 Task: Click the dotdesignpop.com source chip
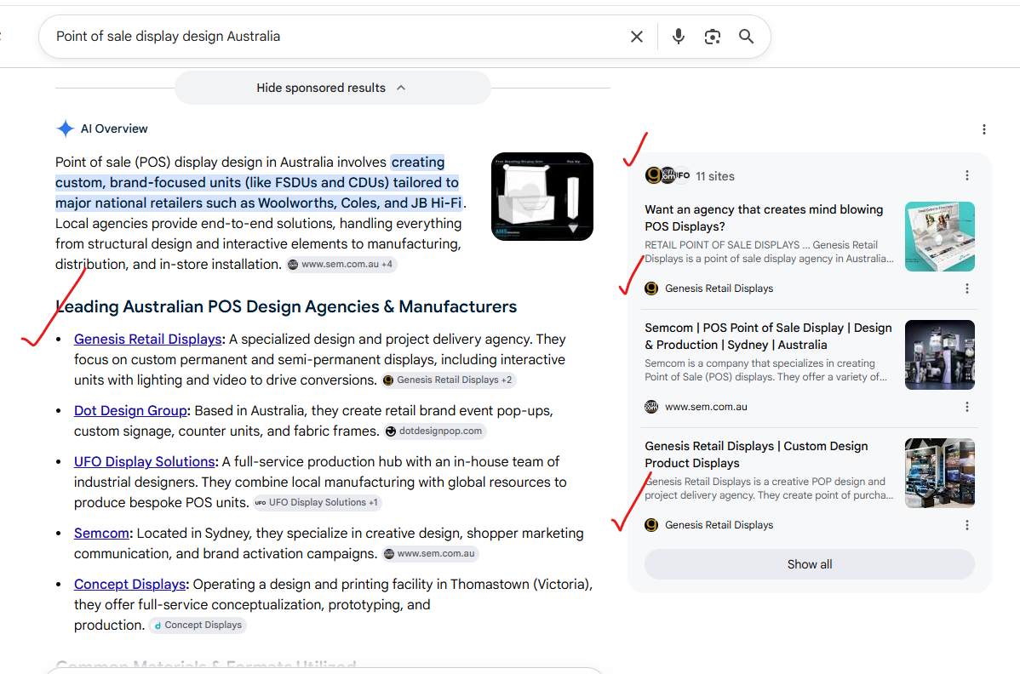click(434, 431)
